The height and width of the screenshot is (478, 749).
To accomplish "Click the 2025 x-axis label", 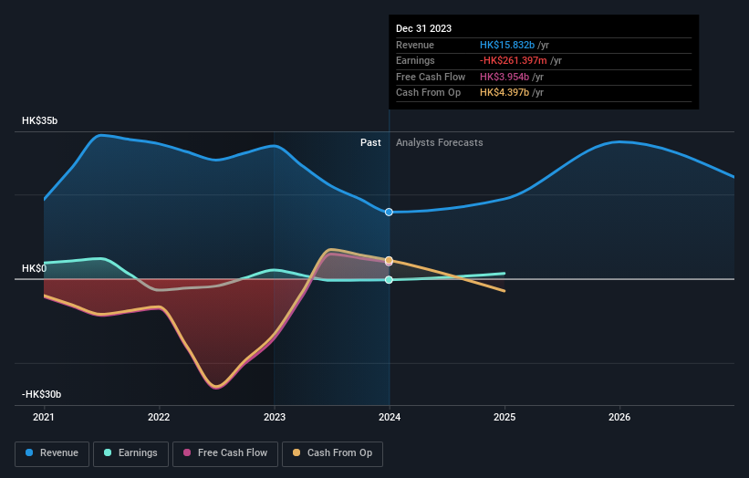I will pos(505,417).
